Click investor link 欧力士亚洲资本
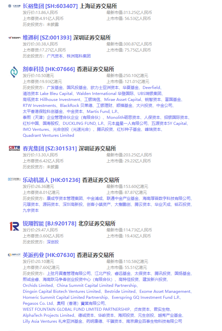 coord(105,88)
